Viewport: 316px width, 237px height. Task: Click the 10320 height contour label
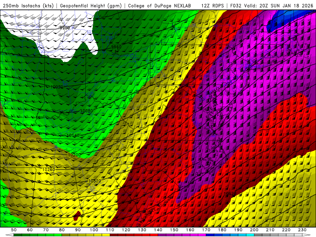(x=94, y=181)
